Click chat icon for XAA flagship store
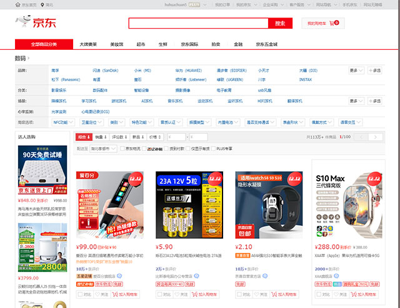 (336, 275)
